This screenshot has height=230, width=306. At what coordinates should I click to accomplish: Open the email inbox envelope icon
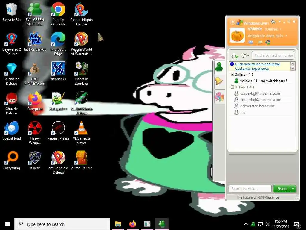click(x=251, y=42)
